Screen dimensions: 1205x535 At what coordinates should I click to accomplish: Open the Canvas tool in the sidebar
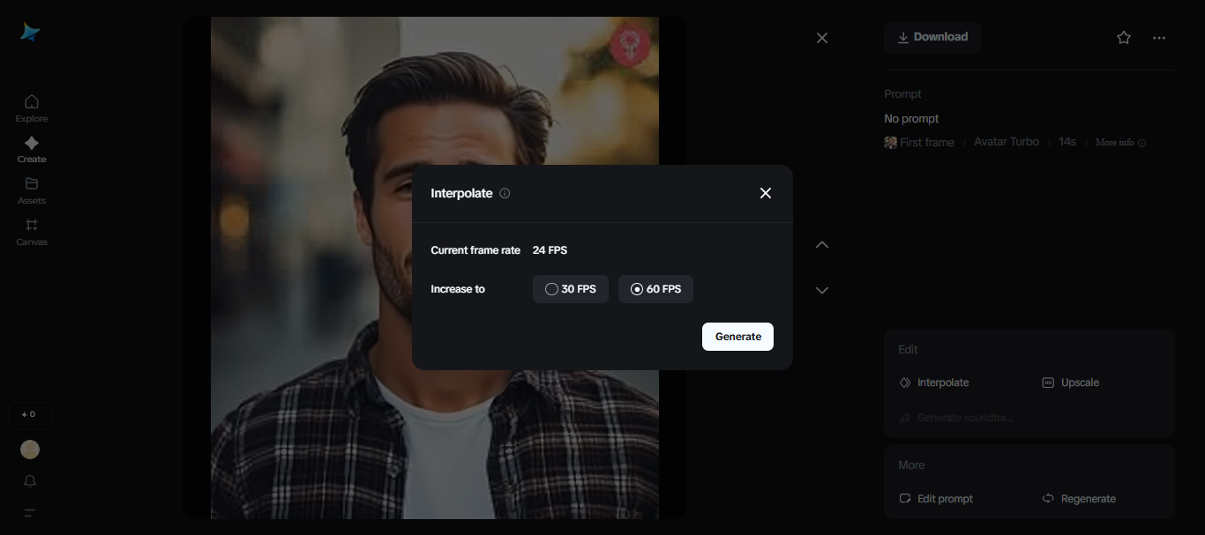click(x=32, y=231)
